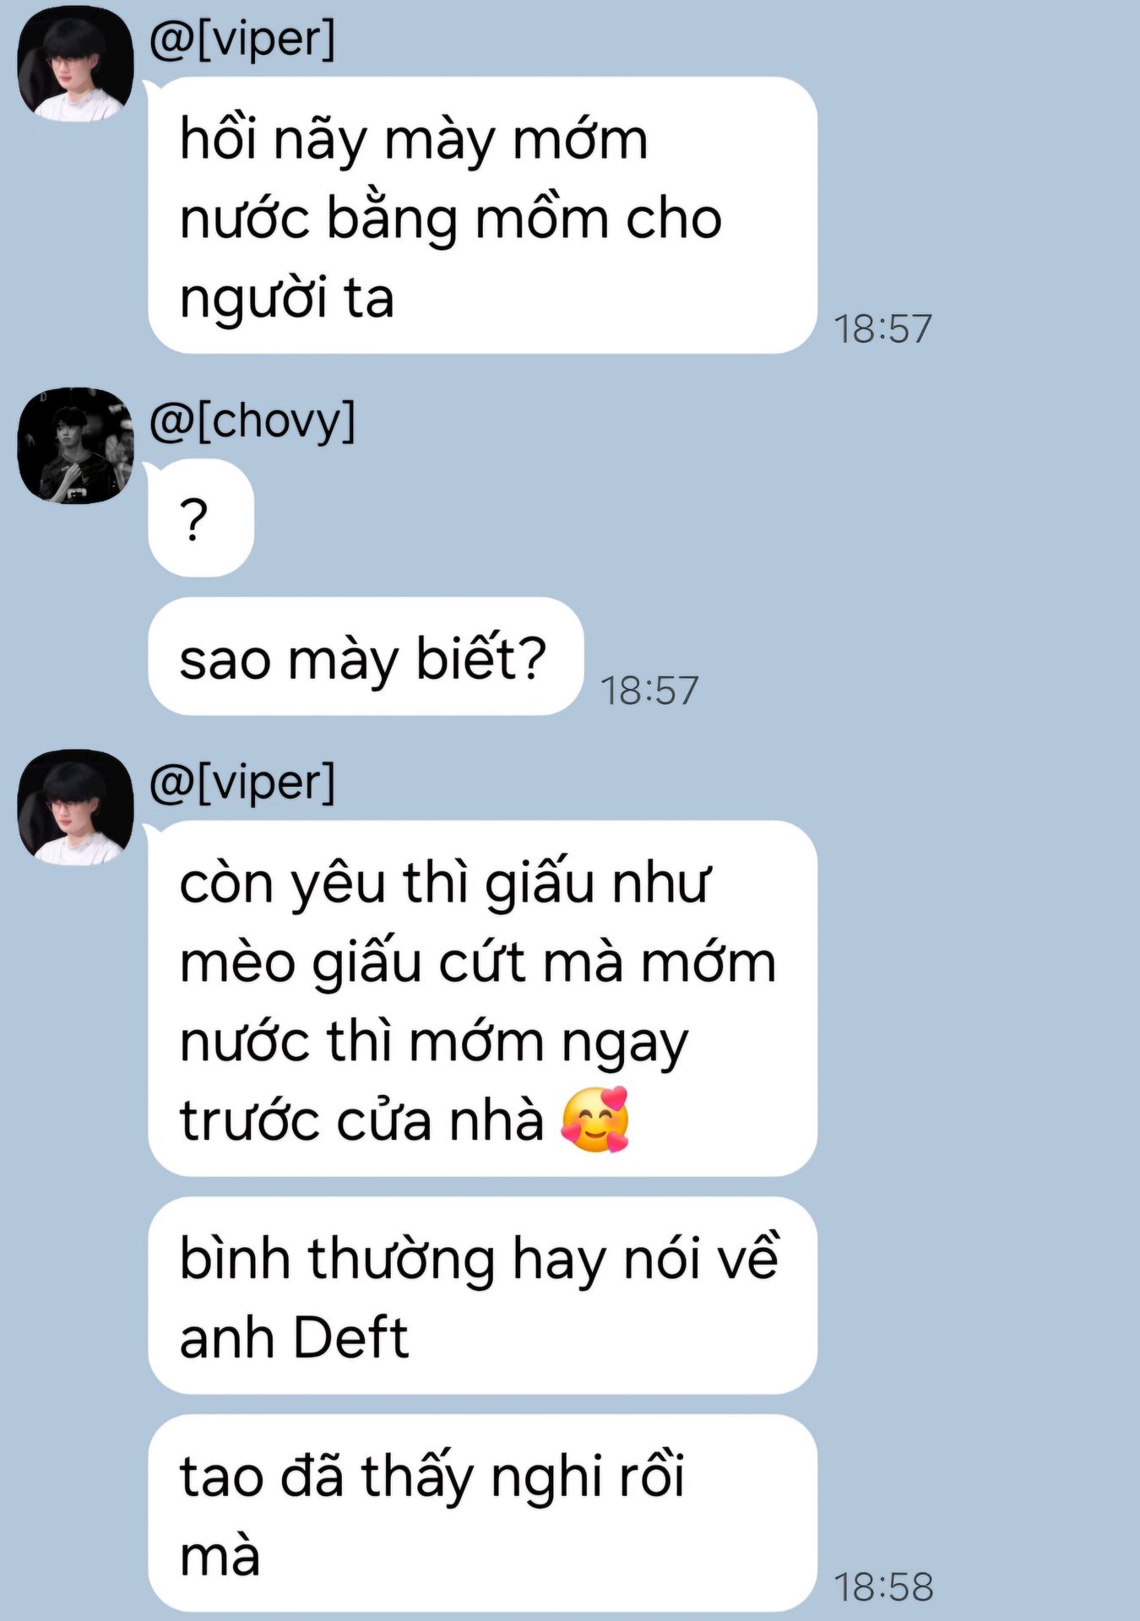Tap viper's avatar next to the first message
The width and height of the screenshot is (1140, 1621).
[75, 65]
